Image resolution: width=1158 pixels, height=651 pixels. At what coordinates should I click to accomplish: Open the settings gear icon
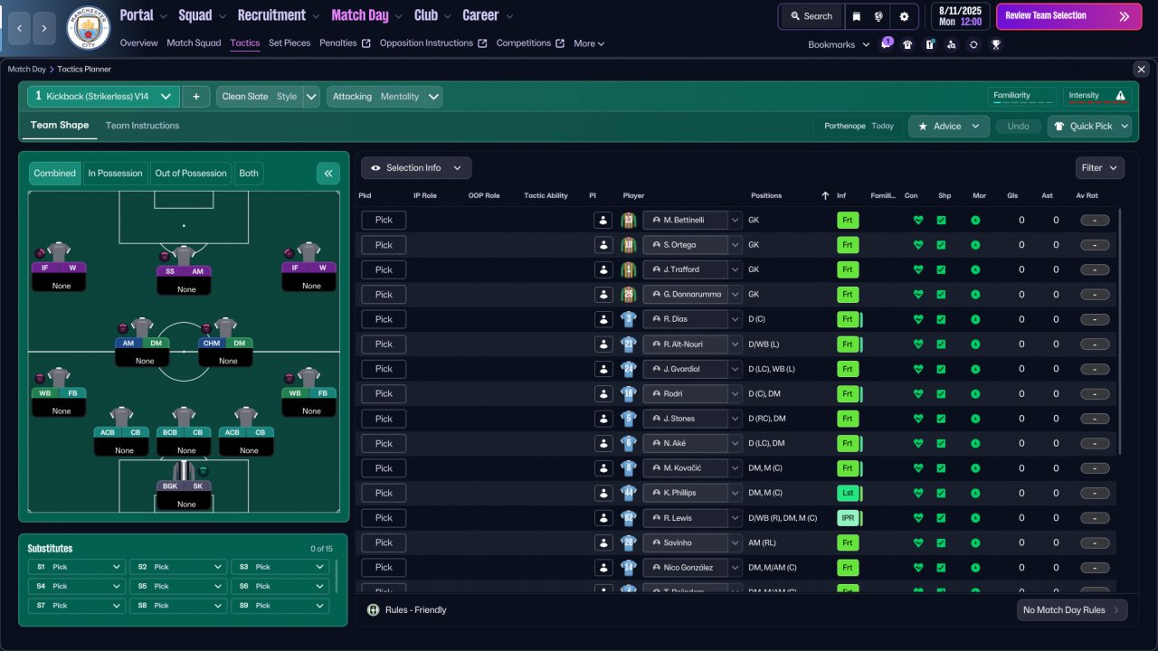click(x=904, y=16)
